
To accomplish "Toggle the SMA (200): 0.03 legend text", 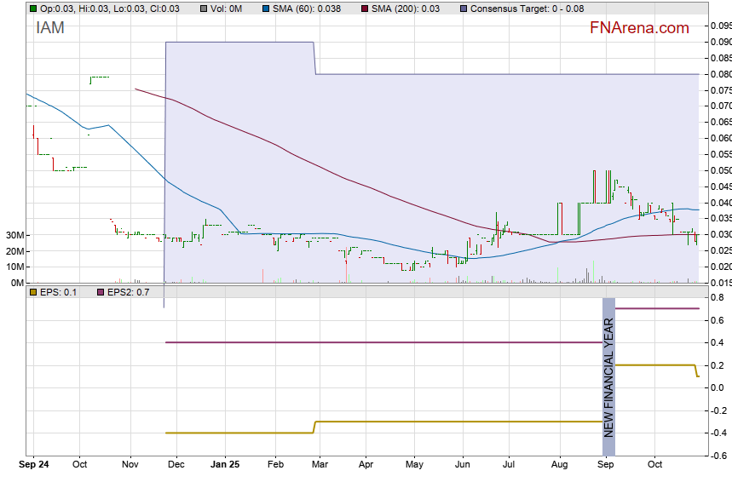I will click(x=406, y=8).
